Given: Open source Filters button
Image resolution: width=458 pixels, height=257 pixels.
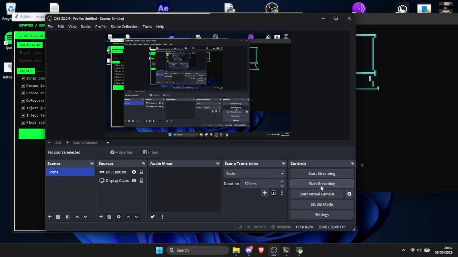Looking at the screenshot, I should pos(150,152).
